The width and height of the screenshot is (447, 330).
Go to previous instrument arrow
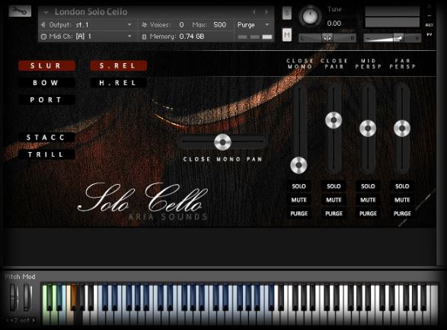click(x=254, y=12)
